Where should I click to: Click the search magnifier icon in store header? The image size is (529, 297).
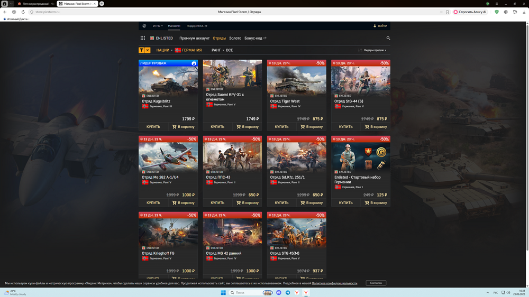[388, 38]
